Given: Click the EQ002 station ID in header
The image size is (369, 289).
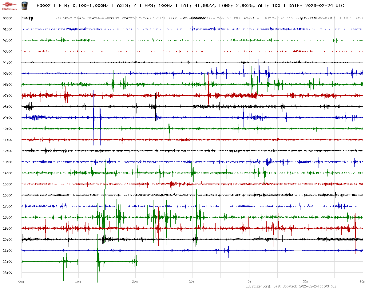Looking at the screenshot, I should coord(43,6).
